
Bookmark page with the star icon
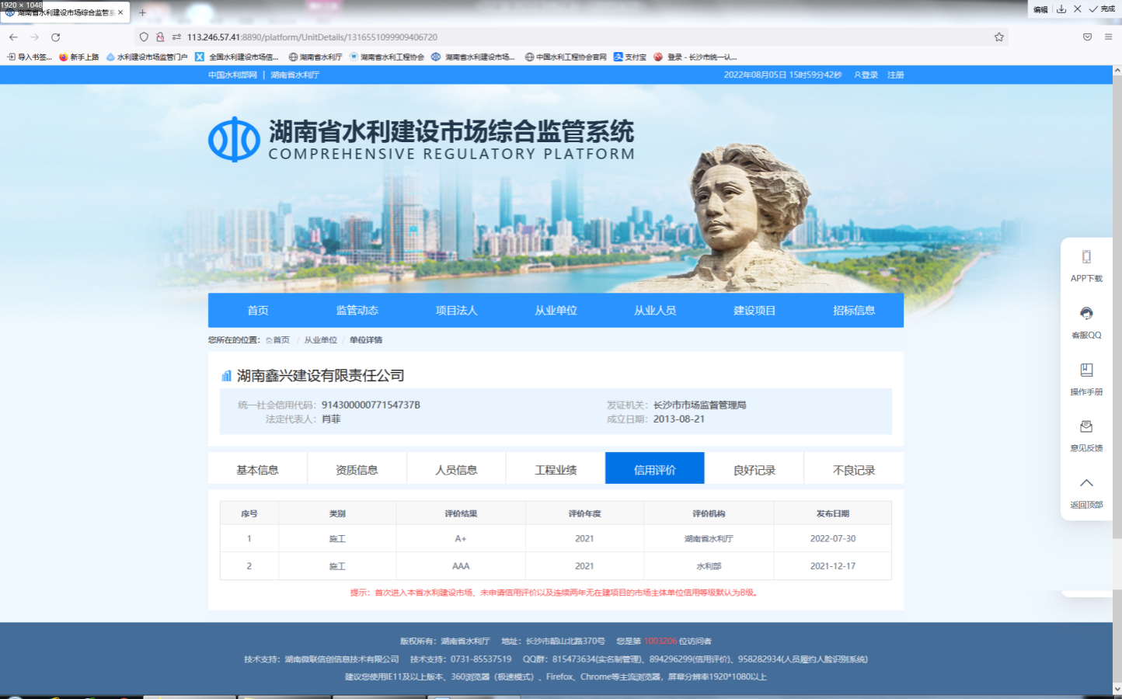click(x=998, y=37)
